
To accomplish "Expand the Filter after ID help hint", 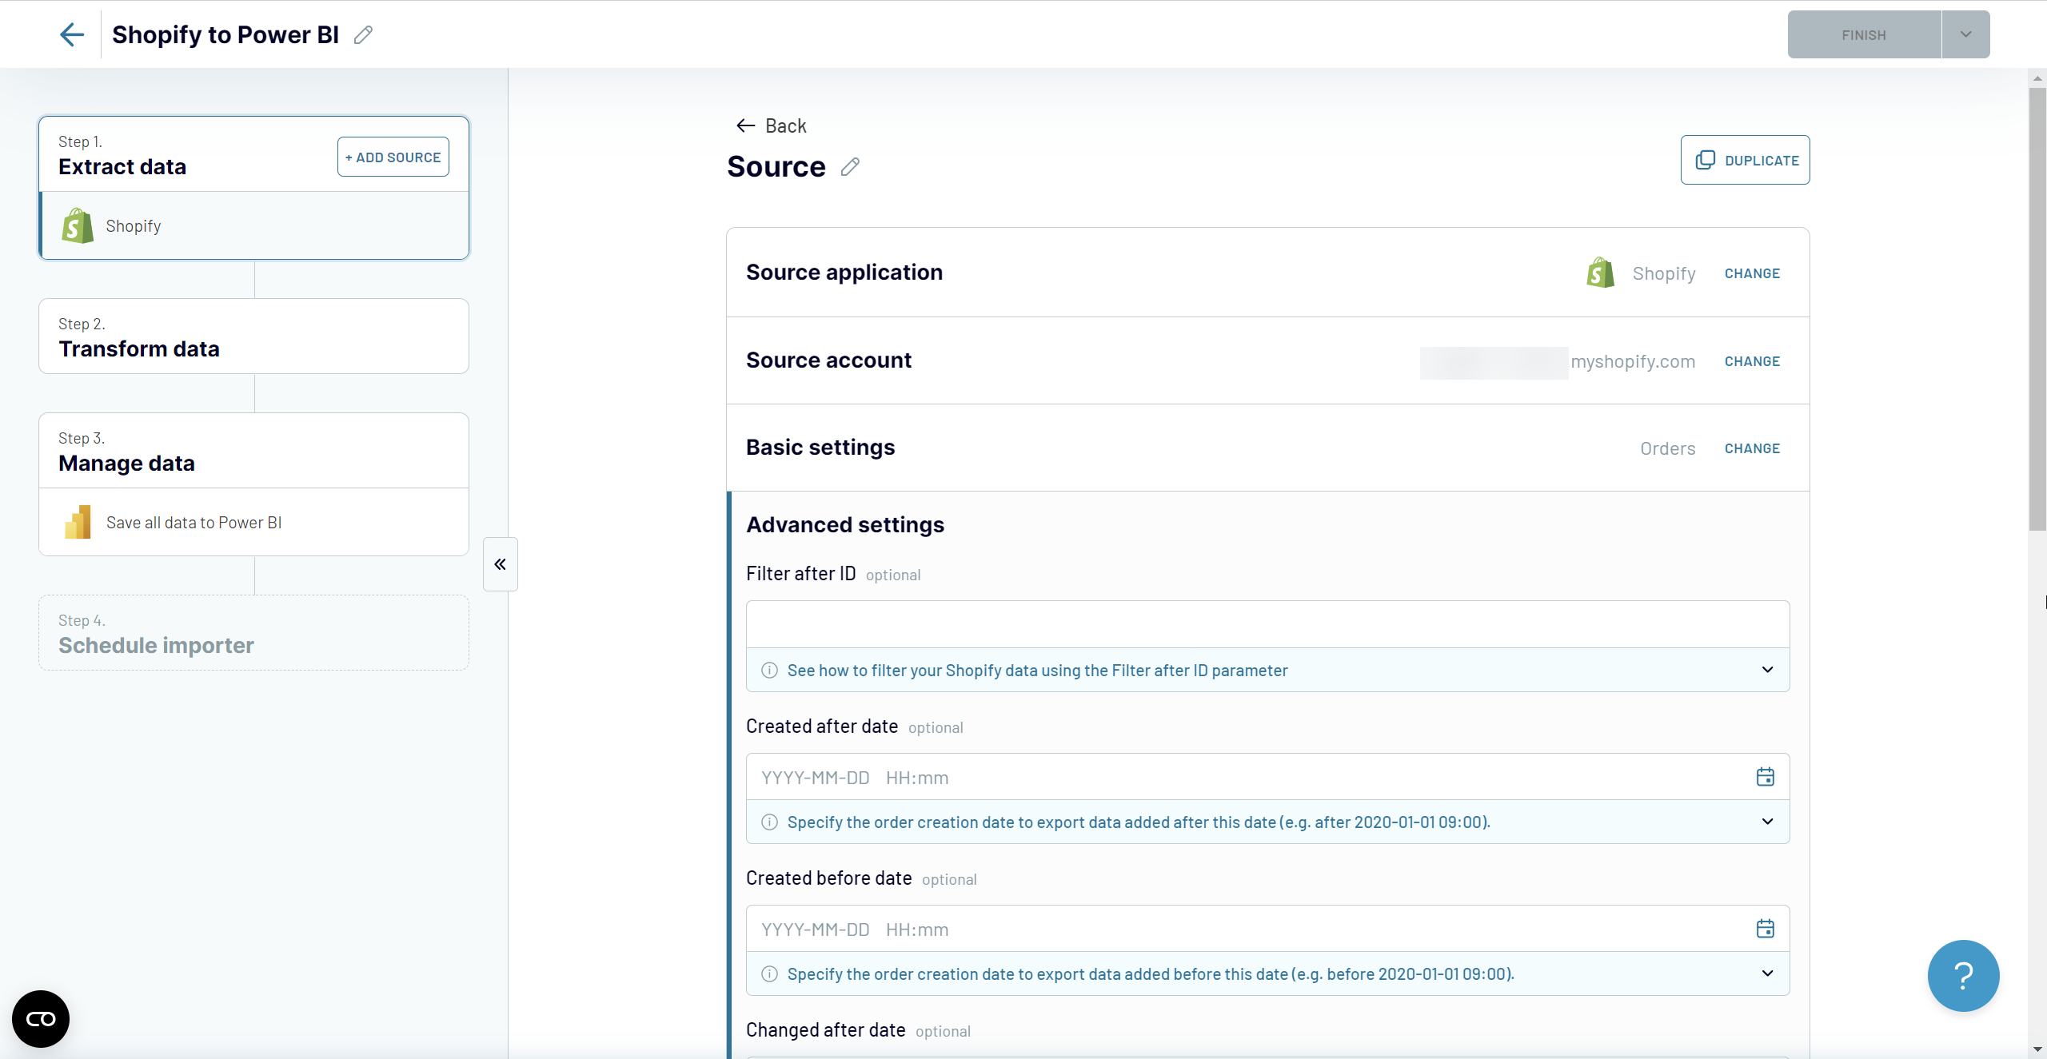I will 1768,670.
